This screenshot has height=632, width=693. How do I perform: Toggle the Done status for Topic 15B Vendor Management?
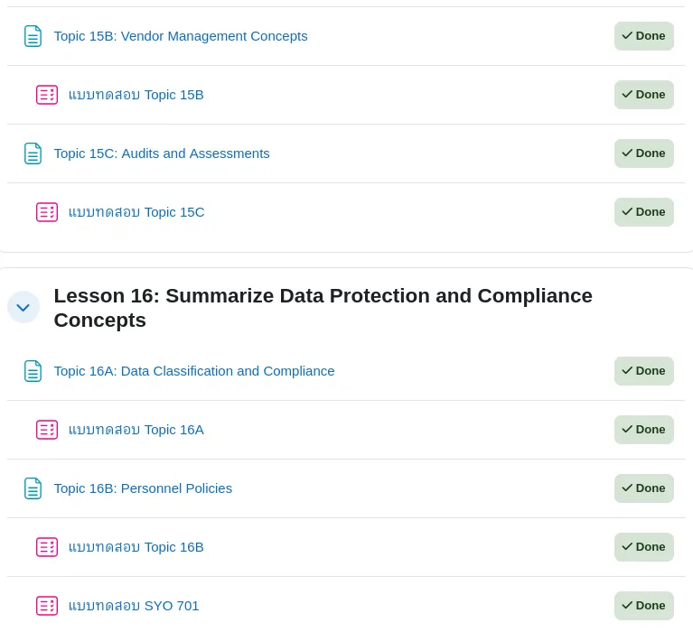pyautogui.click(x=644, y=36)
